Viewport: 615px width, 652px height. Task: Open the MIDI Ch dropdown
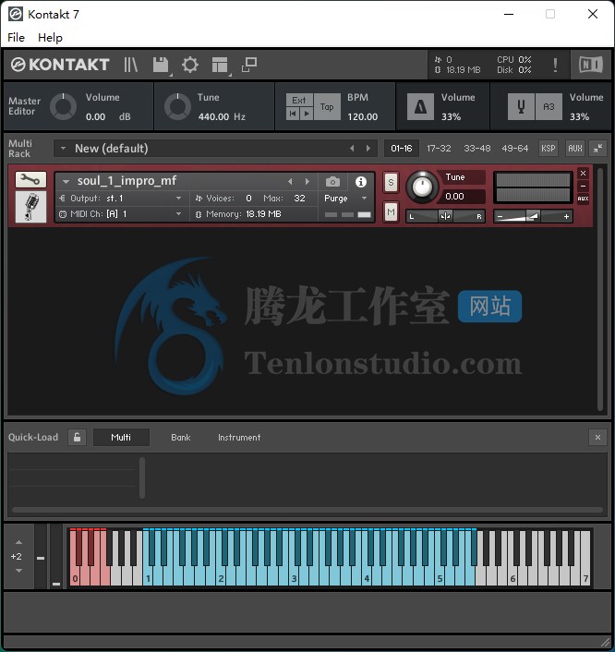[x=121, y=214]
